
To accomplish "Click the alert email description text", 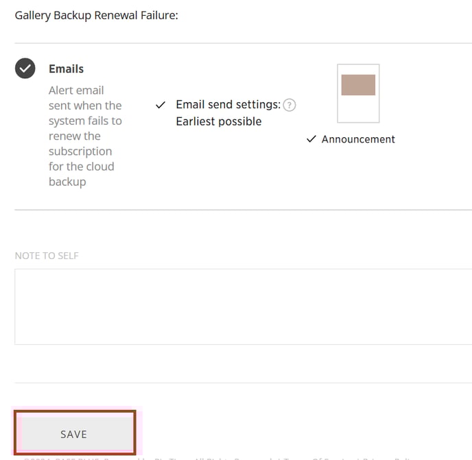I will [85, 136].
